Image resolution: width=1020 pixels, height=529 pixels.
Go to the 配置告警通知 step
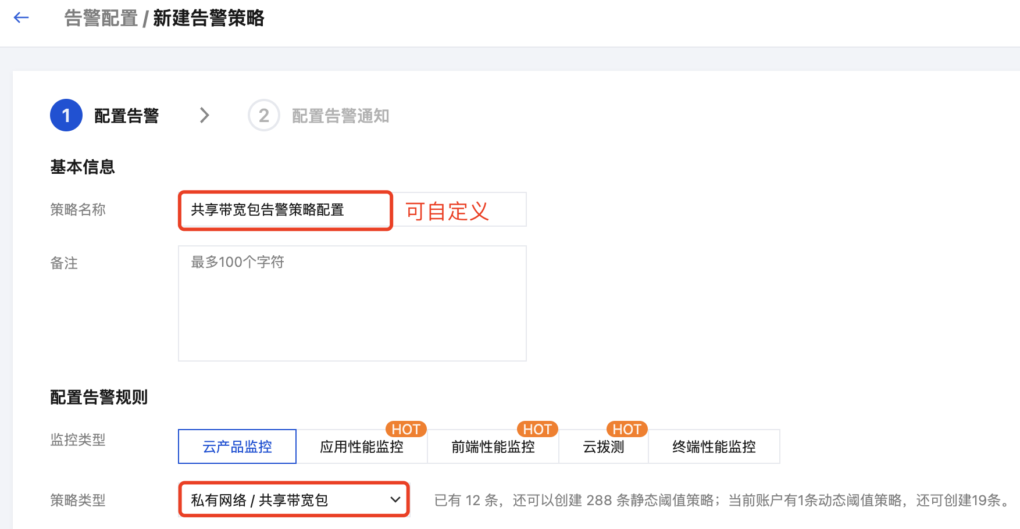[340, 116]
